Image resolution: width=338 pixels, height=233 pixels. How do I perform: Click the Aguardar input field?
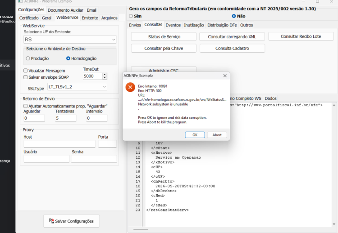tap(34, 118)
